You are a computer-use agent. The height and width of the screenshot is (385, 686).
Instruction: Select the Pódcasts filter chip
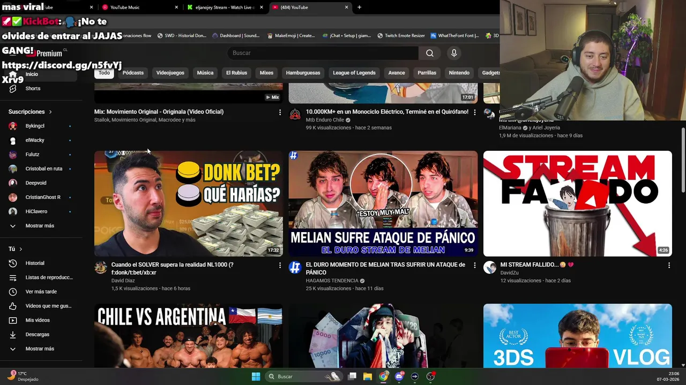[x=133, y=73]
